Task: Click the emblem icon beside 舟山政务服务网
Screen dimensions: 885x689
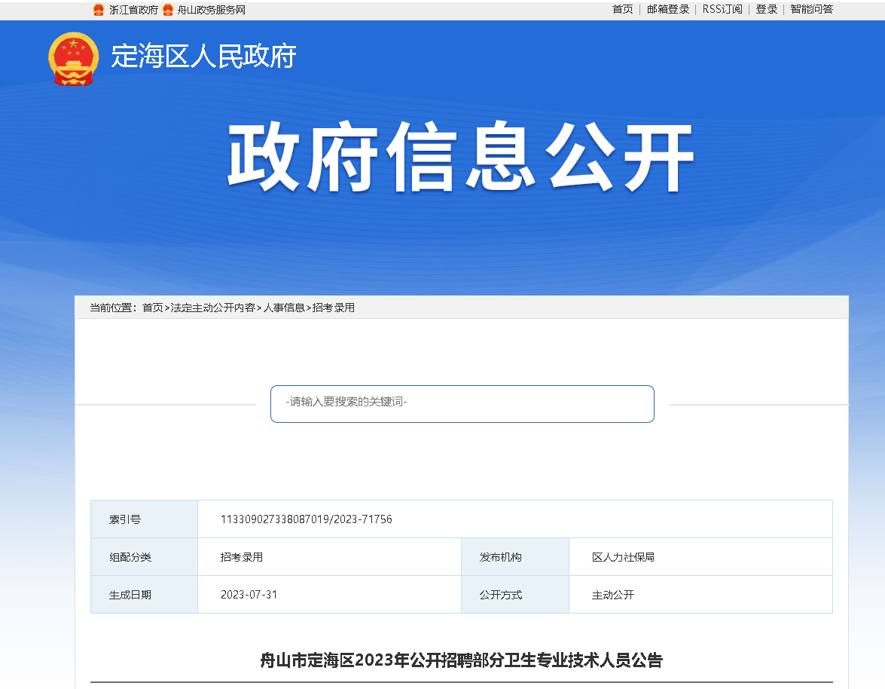Action: click(x=168, y=10)
